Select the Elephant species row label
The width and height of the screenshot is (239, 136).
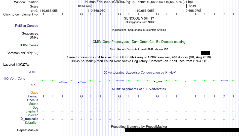[32, 111]
